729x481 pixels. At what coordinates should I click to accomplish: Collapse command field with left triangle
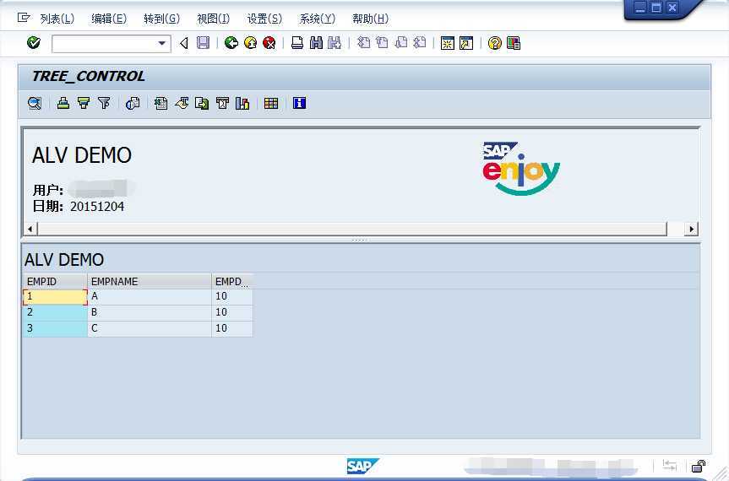(x=184, y=43)
